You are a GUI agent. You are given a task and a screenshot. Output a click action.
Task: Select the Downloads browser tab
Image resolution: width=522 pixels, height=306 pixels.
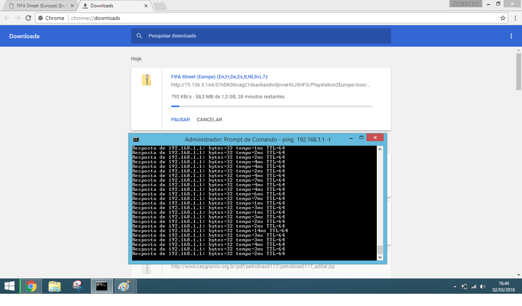click(x=115, y=6)
